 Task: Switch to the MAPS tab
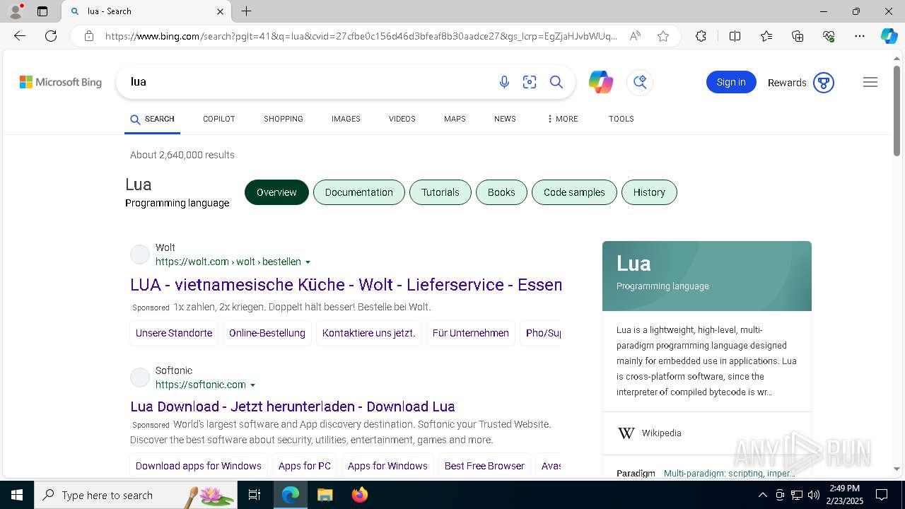coord(455,119)
